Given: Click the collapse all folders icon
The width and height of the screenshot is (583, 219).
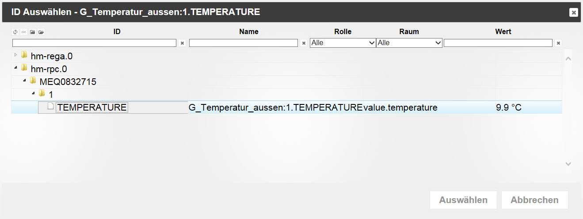Looking at the screenshot, I should (32, 32).
